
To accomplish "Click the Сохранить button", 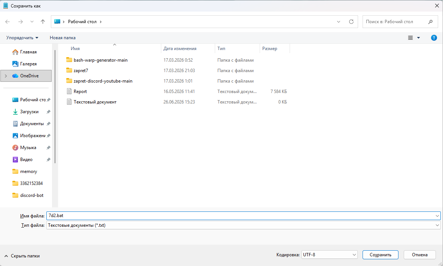I will [380, 255].
